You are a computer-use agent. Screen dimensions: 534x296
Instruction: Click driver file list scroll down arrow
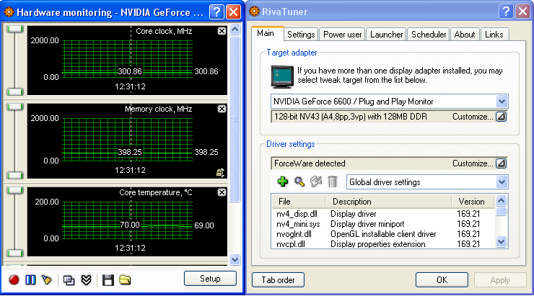point(501,242)
